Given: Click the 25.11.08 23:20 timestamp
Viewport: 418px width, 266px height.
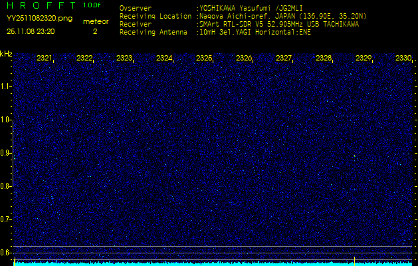Looking at the screenshot, I should 31,31.
